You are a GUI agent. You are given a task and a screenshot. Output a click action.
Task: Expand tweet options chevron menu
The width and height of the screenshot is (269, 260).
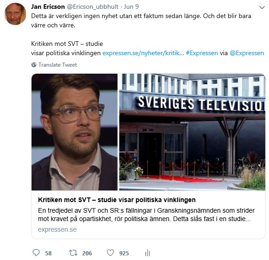pos(262,7)
